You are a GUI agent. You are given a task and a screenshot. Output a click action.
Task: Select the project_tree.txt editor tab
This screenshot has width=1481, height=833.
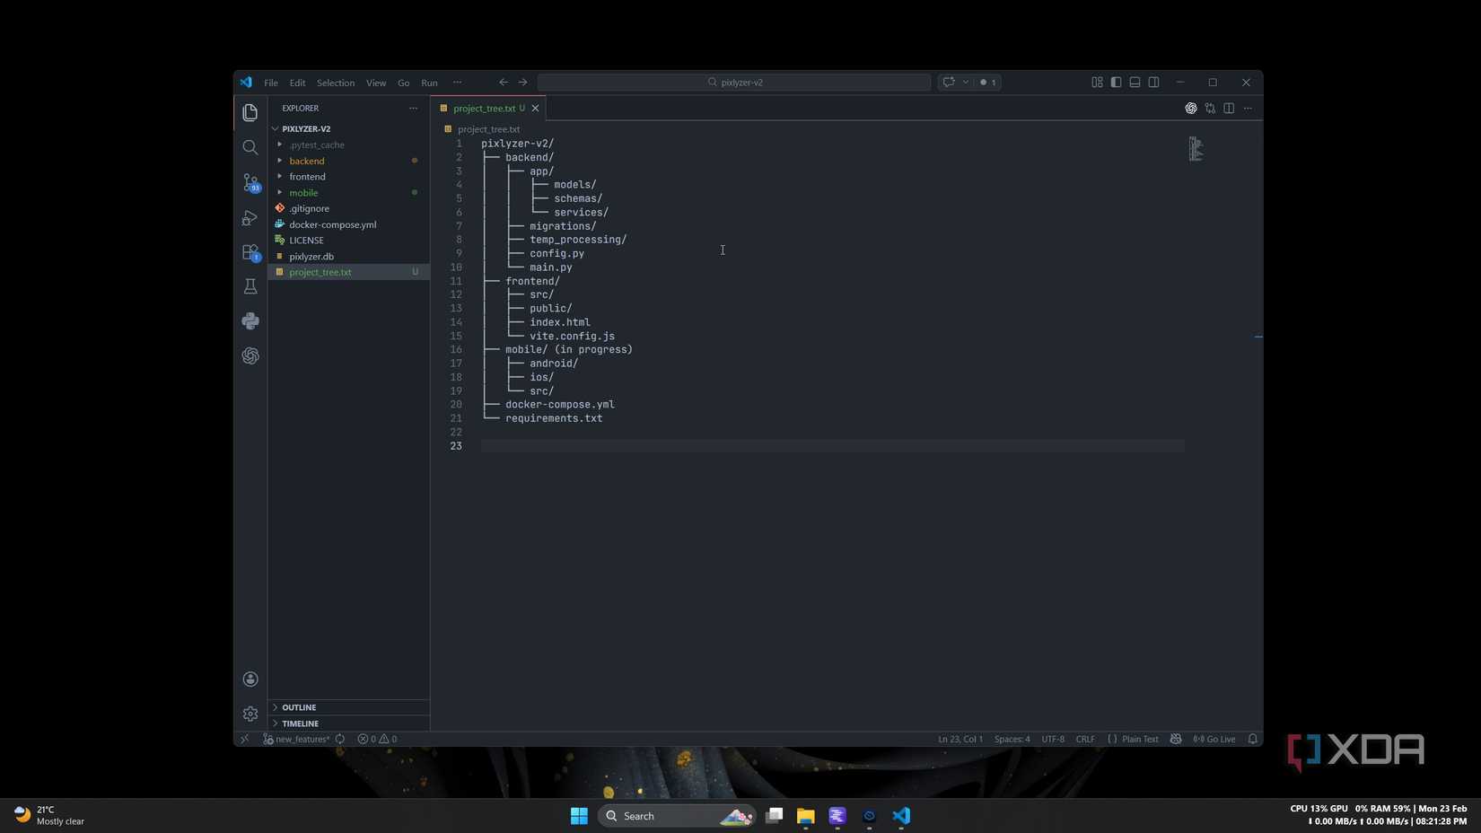click(485, 108)
